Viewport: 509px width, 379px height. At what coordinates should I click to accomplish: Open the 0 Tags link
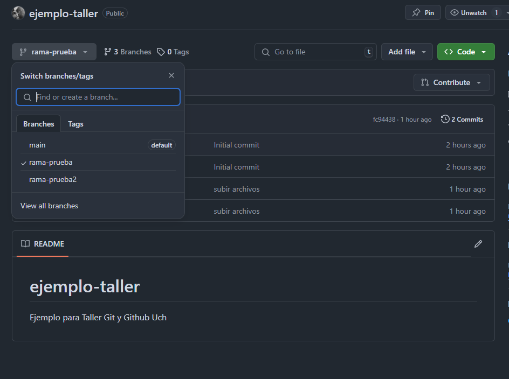(173, 52)
